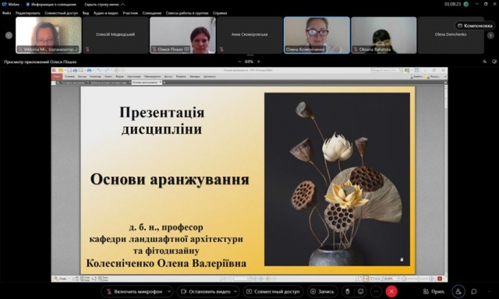Open the more options ellipsis button
The width and height of the screenshot is (499, 299).
pos(376,291)
